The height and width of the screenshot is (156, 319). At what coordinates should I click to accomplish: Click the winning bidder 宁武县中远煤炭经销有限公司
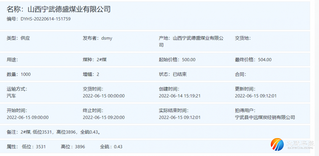265,117
